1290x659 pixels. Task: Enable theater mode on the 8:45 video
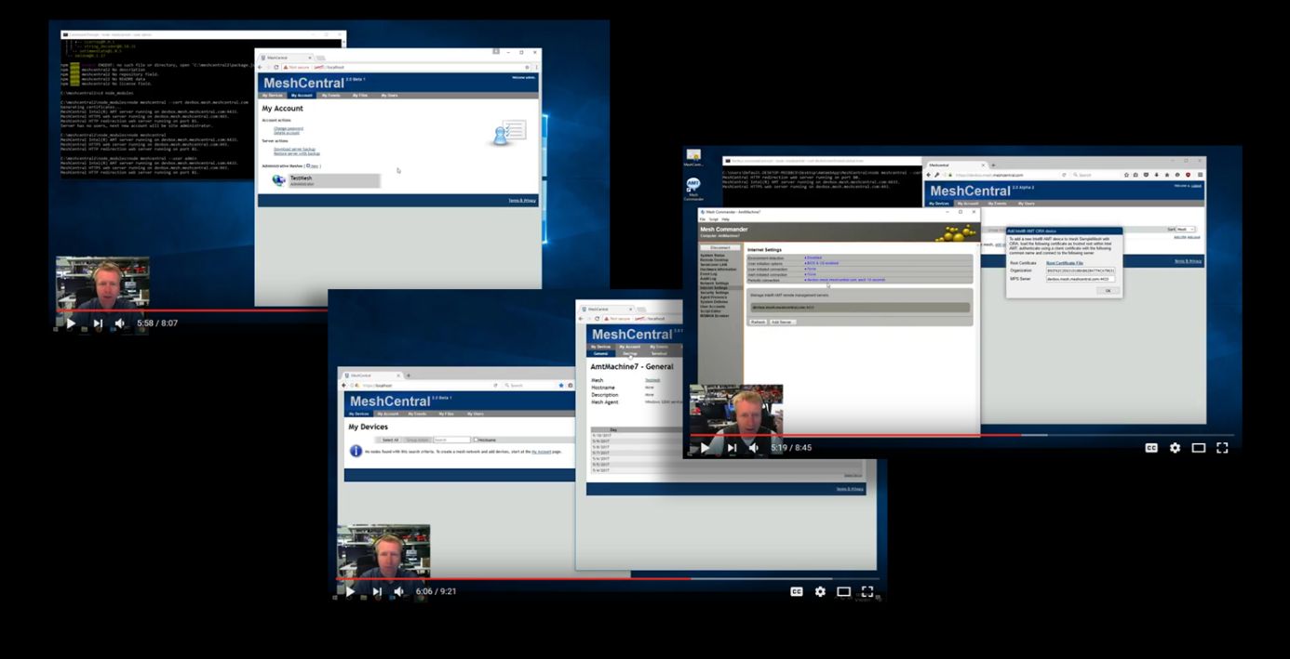point(1199,448)
